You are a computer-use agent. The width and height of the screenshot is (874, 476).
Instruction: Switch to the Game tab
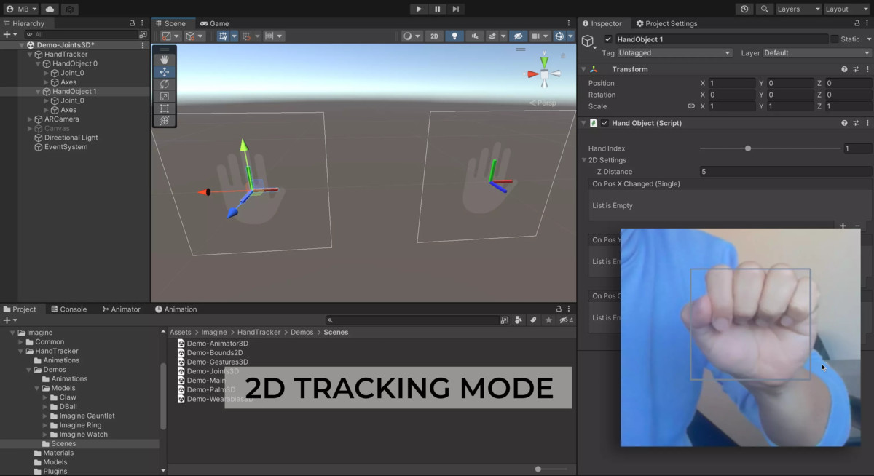tap(215, 23)
